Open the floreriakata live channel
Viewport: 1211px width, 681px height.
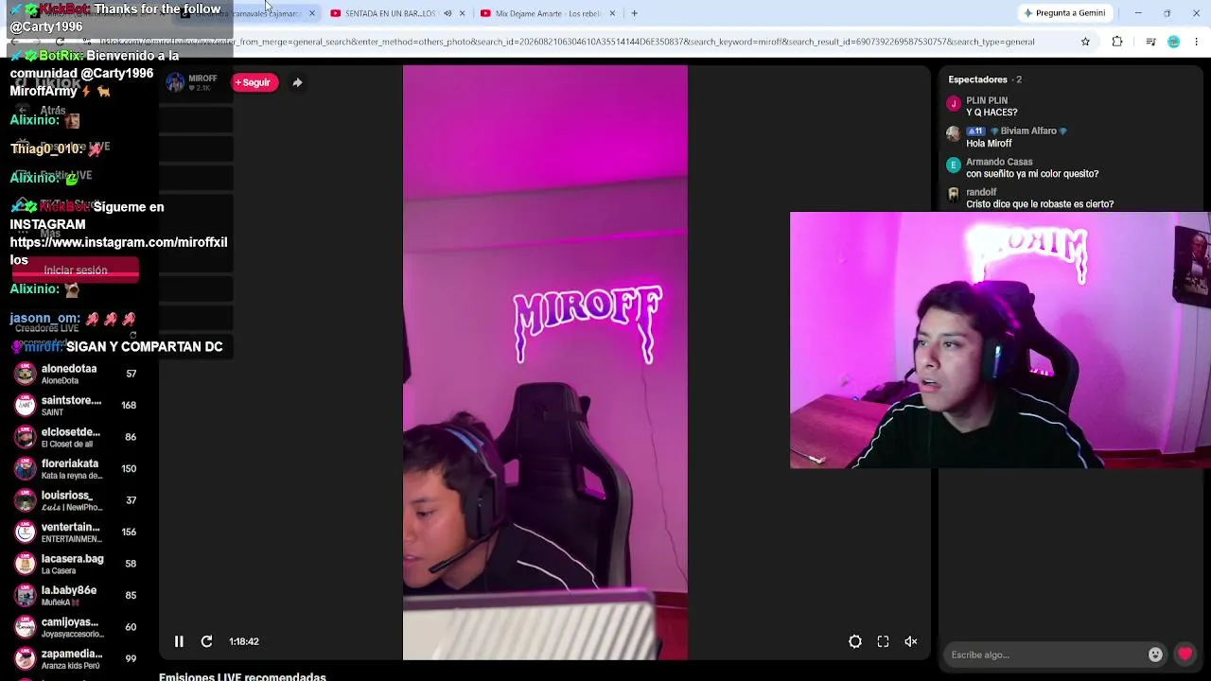tap(76, 469)
